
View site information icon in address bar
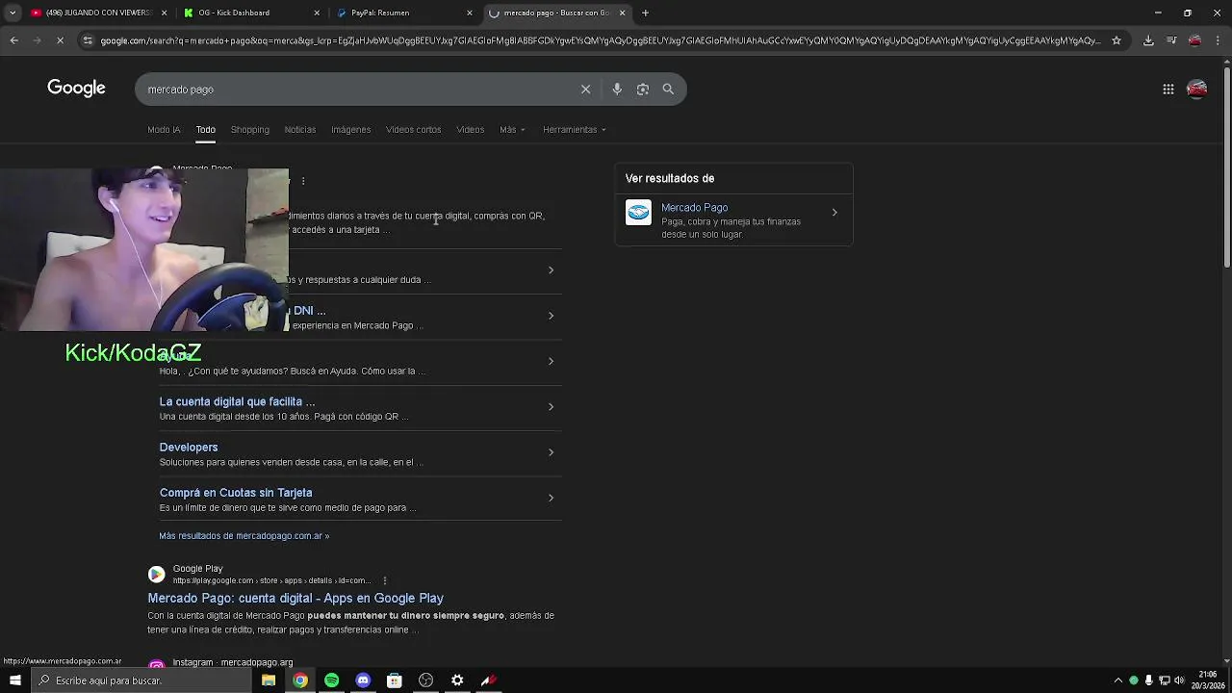coord(88,40)
